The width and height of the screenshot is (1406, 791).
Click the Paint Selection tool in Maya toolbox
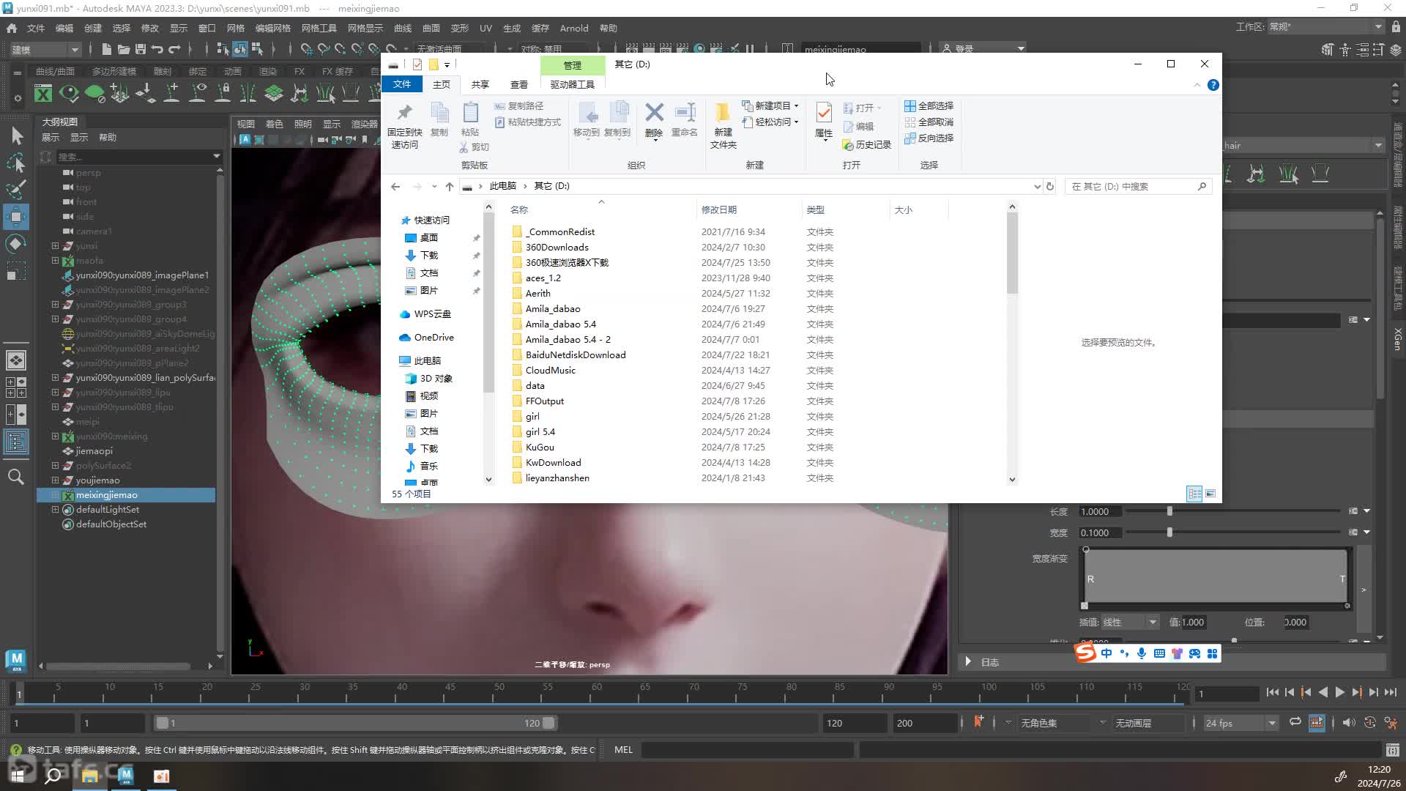(x=16, y=190)
